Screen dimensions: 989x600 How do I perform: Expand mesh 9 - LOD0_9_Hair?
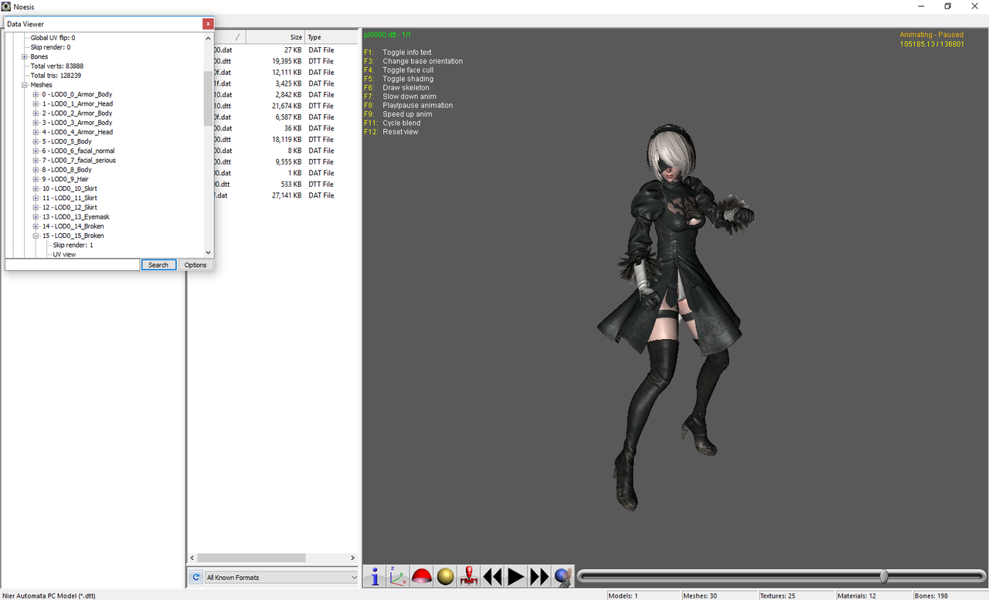(36, 179)
